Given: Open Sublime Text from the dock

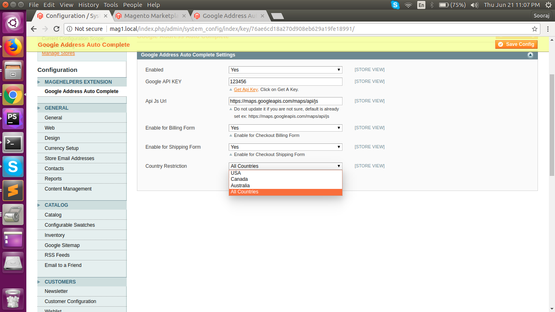Looking at the screenshot, I should pos(13,191).
